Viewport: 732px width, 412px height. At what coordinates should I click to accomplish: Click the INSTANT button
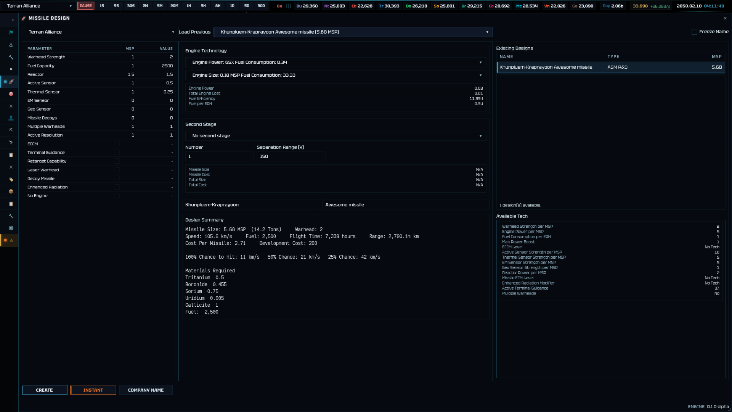click(93, 390)
